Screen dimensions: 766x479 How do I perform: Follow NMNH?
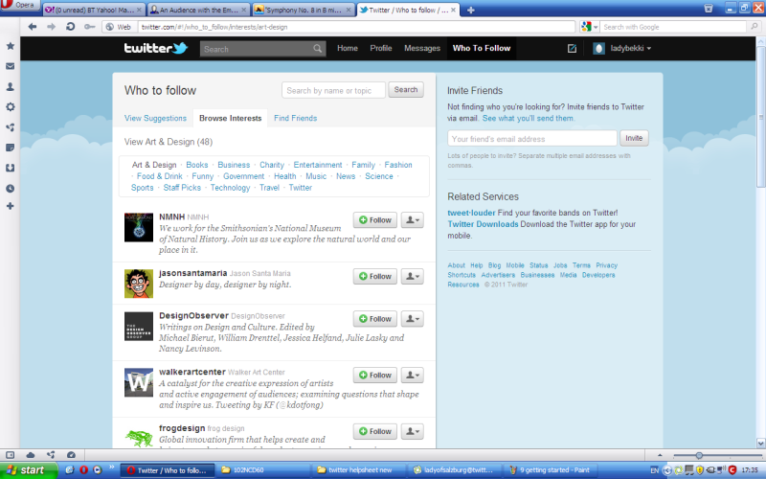tap(375, 220)
